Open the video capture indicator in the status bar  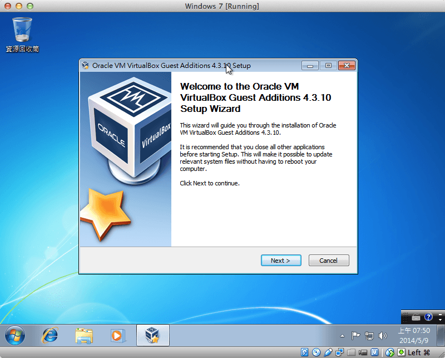click(x=363, y=352)
